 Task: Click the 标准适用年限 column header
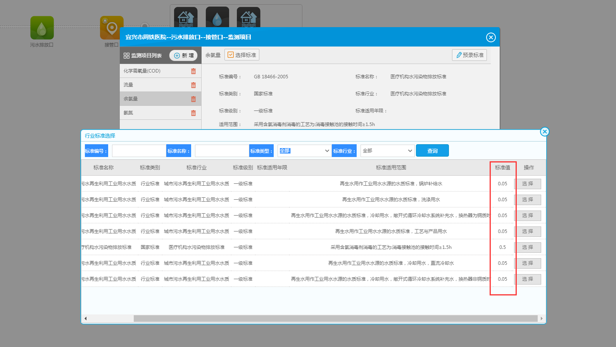pyautogui.click(x=272, y=167)
